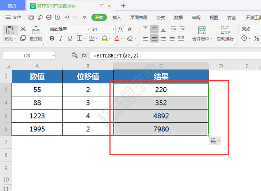Click the fx Insert Function icon

pos(84,55)
